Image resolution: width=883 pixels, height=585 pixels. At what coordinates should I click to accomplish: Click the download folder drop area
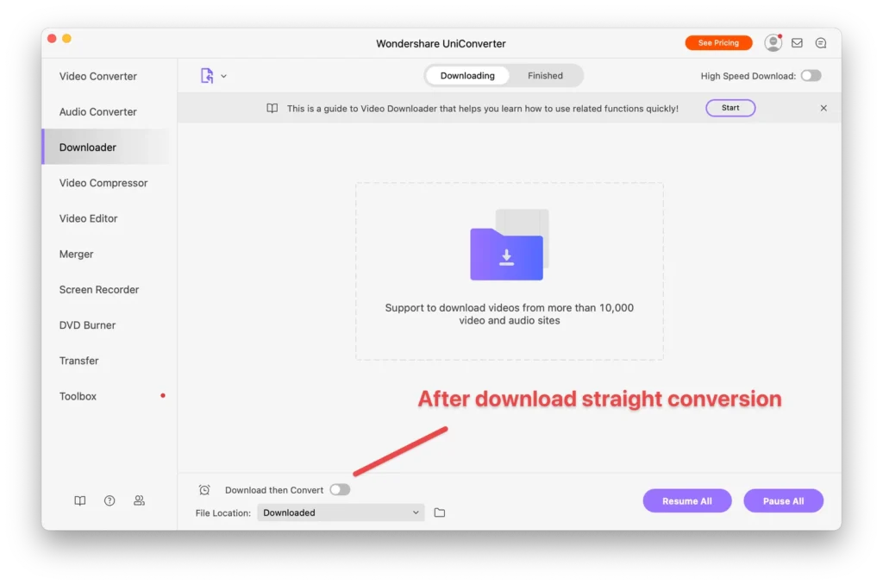(509, 271)
